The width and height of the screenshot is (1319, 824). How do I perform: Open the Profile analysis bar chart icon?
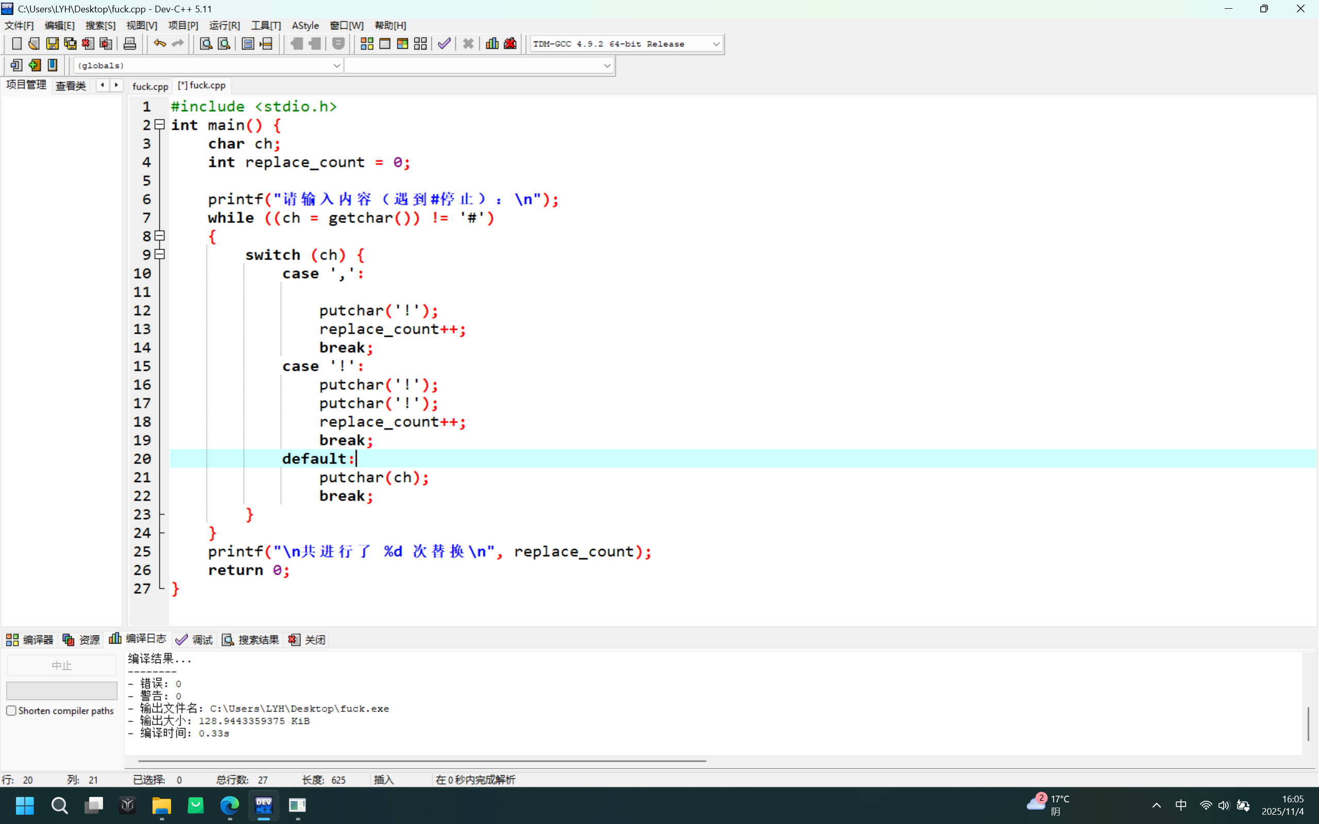(x=492, y=44)
